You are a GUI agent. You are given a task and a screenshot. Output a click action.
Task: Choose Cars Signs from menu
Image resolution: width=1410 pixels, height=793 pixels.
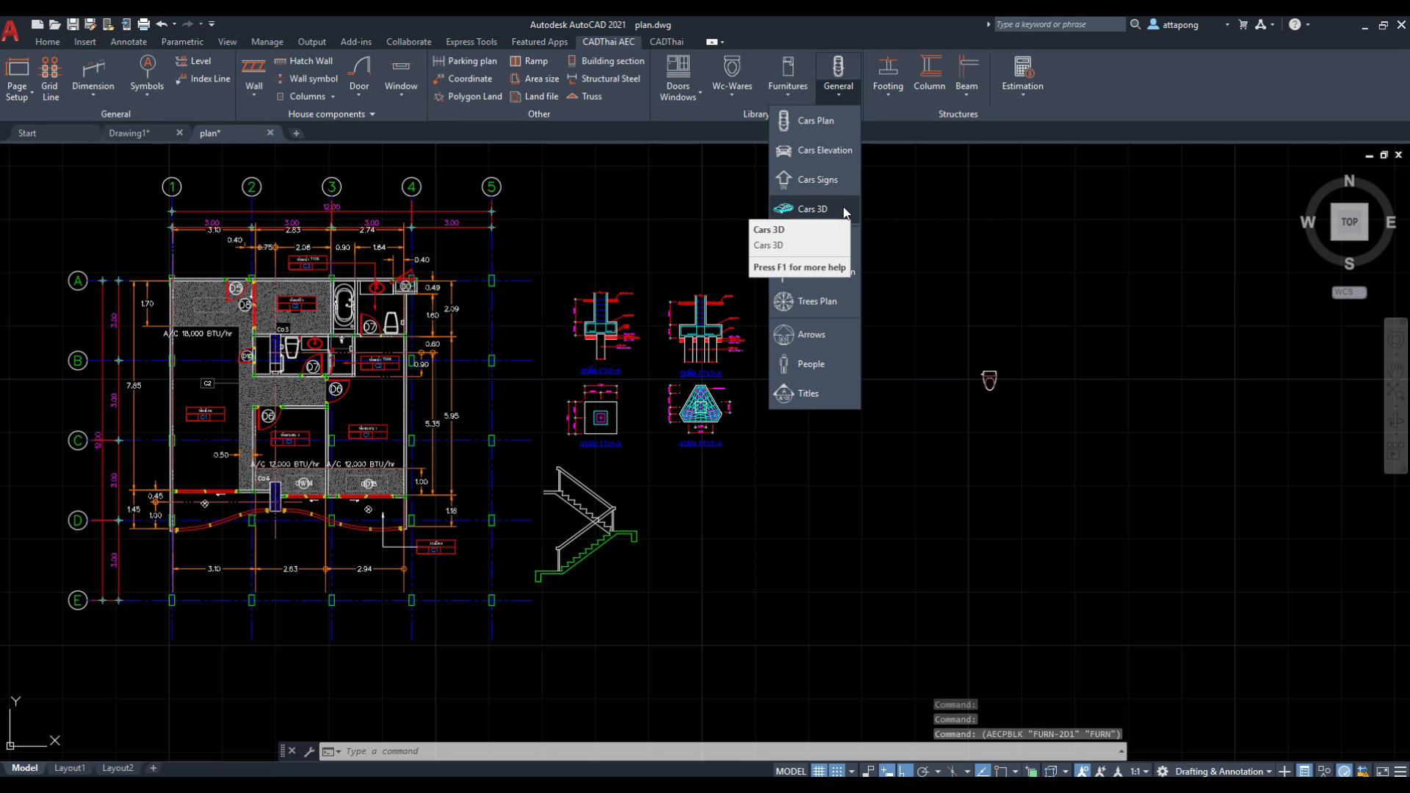pos(814,180)
